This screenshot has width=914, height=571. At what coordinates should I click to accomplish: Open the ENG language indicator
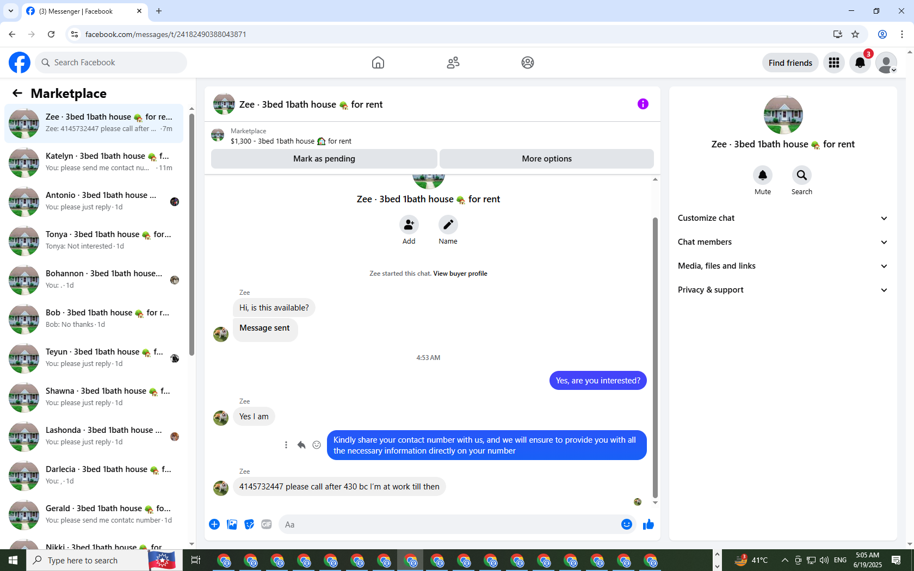coord(840,560)
